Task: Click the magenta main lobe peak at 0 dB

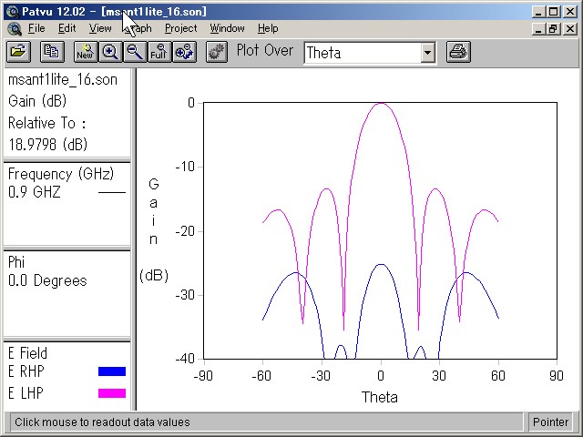Action: [381, 103]
